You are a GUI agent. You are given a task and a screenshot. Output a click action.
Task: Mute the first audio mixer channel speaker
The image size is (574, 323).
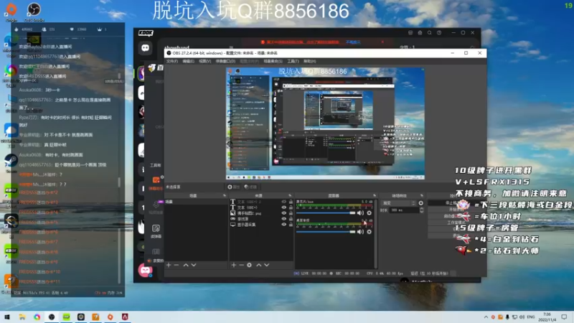[361, 212]
